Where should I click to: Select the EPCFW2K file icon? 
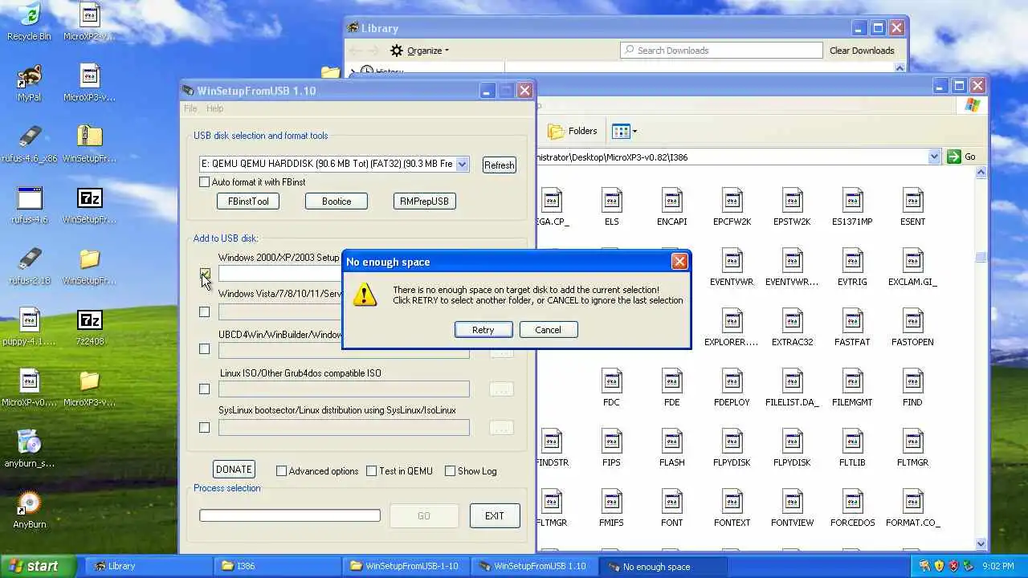coord(732,207)
